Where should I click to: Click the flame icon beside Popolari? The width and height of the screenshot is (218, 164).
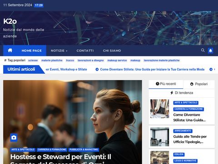click(192, 84)
